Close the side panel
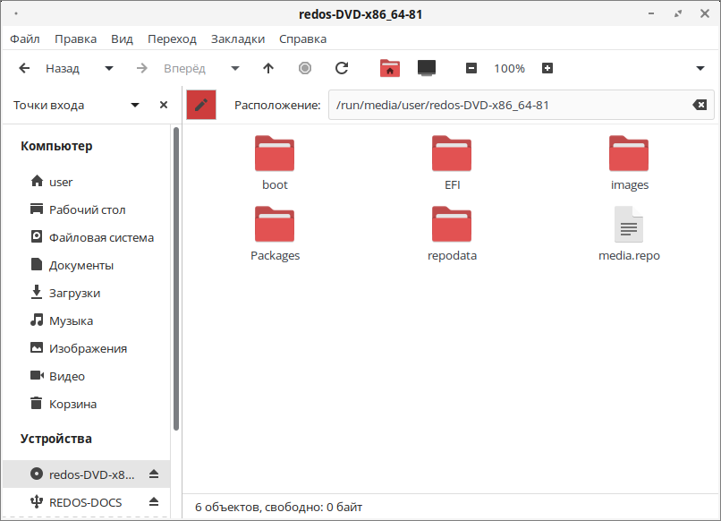This screenshot has width=721, height=521. (164, 105)
